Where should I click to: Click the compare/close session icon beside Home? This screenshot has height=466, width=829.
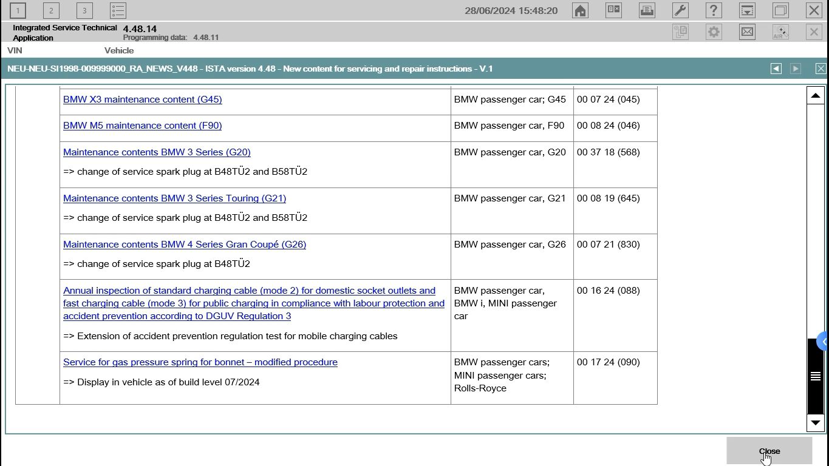click(613, 10)
